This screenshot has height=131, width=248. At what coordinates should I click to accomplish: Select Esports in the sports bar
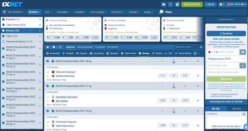(x=82, y=53)
